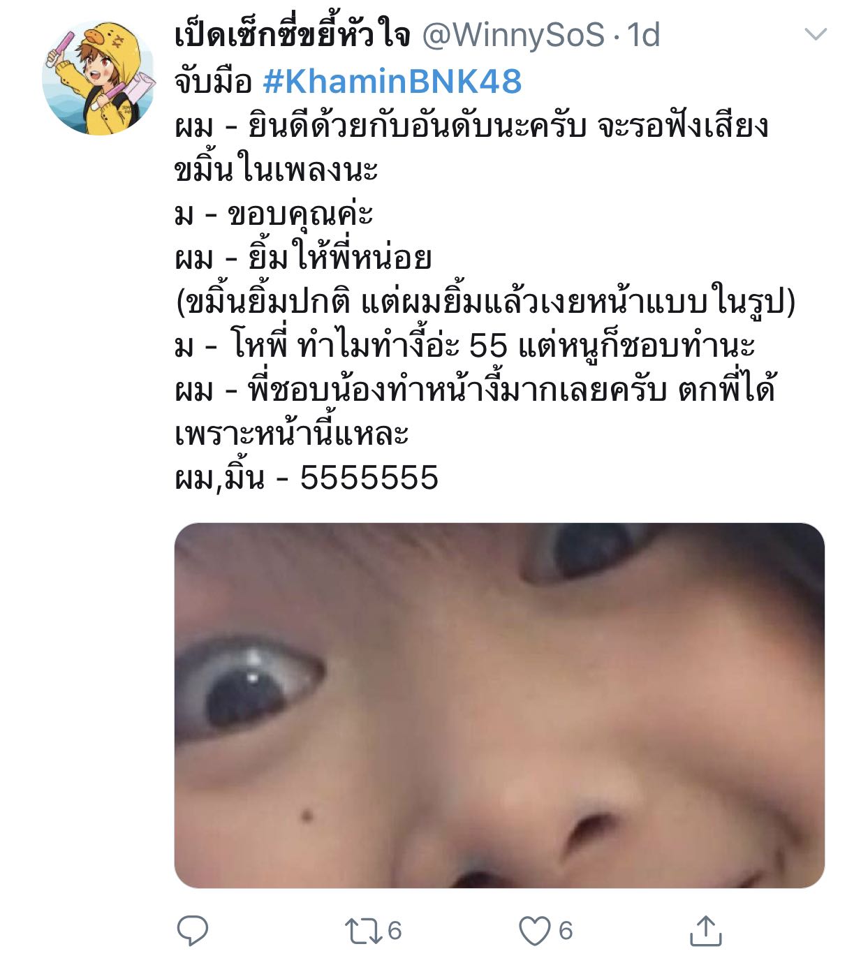
Task: Open tweet permalink via 1d timestamp
Action: (x=644, y=35)
